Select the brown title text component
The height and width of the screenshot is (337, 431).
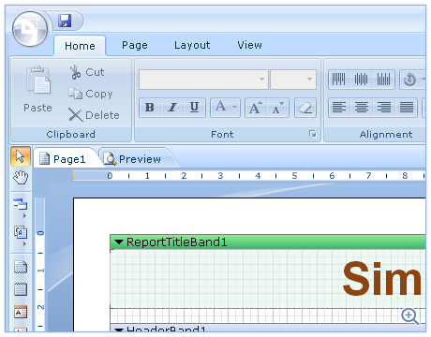[383, 278]
